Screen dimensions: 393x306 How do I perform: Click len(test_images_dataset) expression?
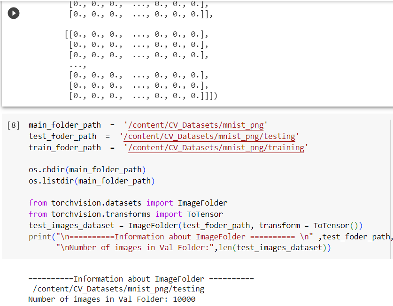coord(272,248)
